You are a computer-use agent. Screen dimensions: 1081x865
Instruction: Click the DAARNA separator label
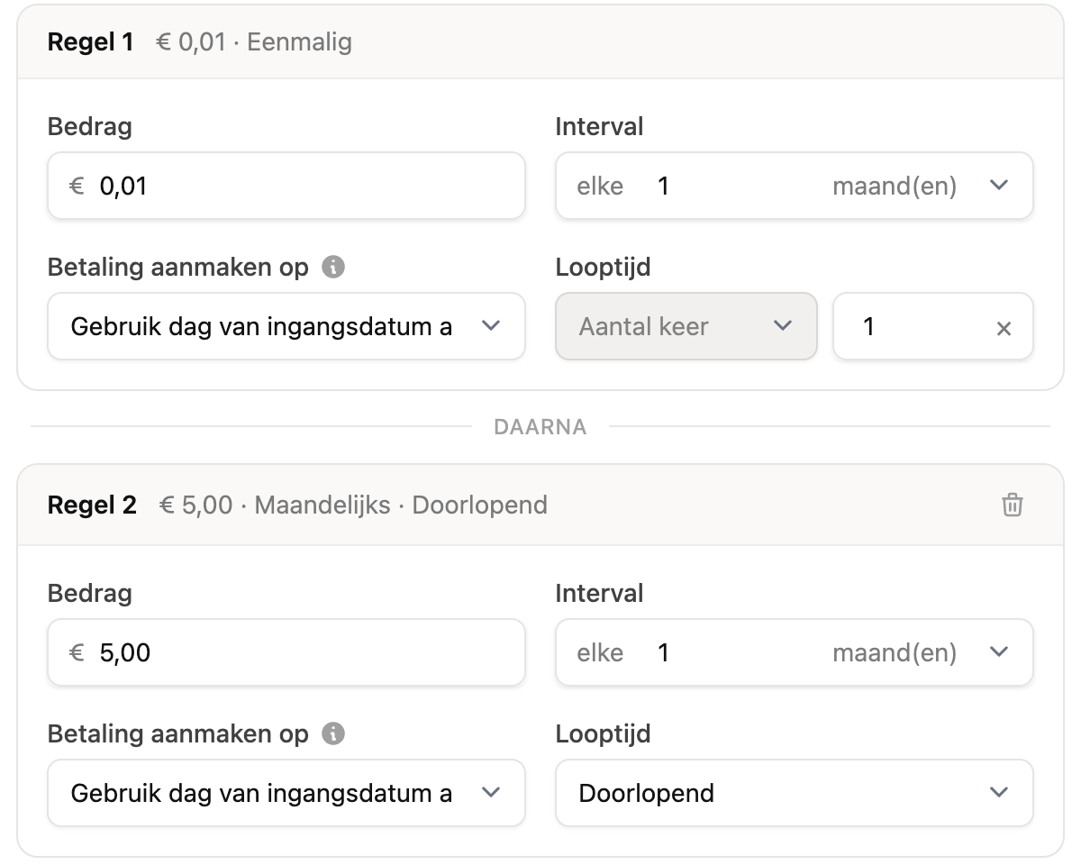[x=540, y=427]
